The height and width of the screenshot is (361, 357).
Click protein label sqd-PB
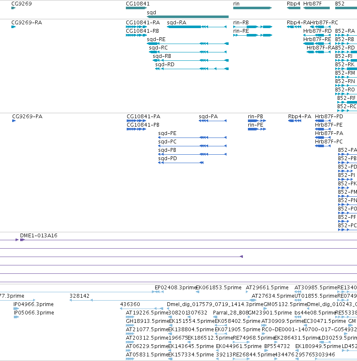pos(167,150)
